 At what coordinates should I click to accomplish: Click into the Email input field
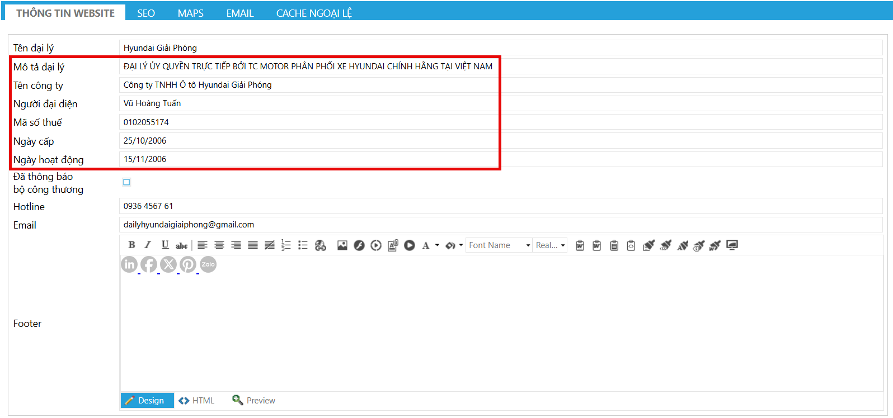pos(500,225)
